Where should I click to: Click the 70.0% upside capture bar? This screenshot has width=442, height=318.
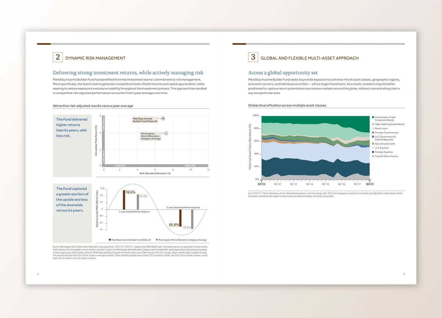point(124,200)
